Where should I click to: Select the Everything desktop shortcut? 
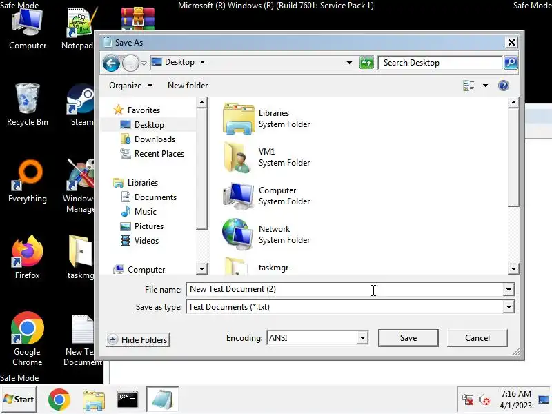(28, 181)
